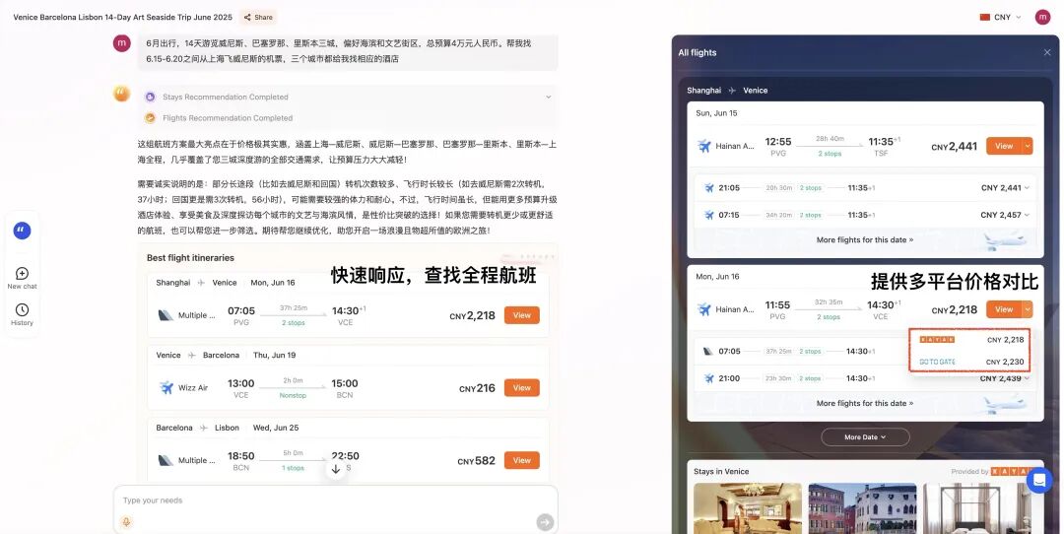
Task: Click the Stays in Venice heading
Action: coord(721,472)
